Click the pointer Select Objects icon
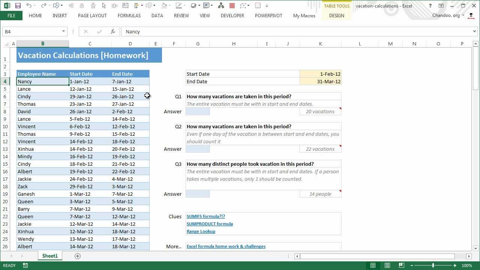The width and height of the screenshot is (480, 270). [x=104, y=6]
